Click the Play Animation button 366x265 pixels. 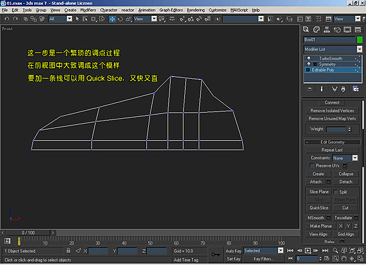[308, 250]
